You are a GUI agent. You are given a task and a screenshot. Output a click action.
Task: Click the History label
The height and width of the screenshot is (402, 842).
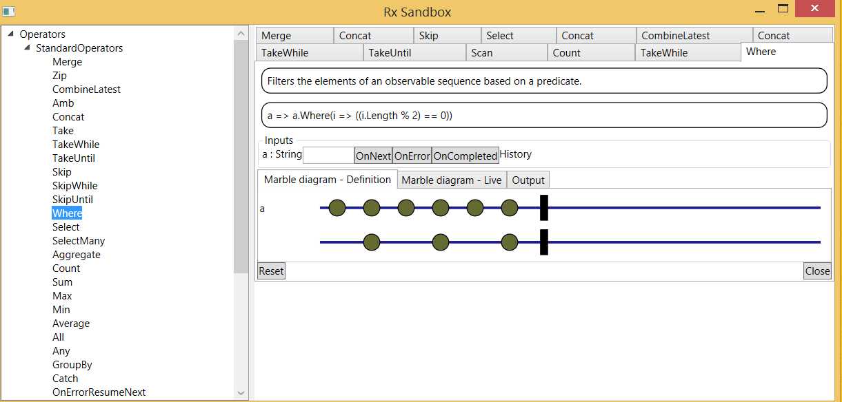click(516, 154)
